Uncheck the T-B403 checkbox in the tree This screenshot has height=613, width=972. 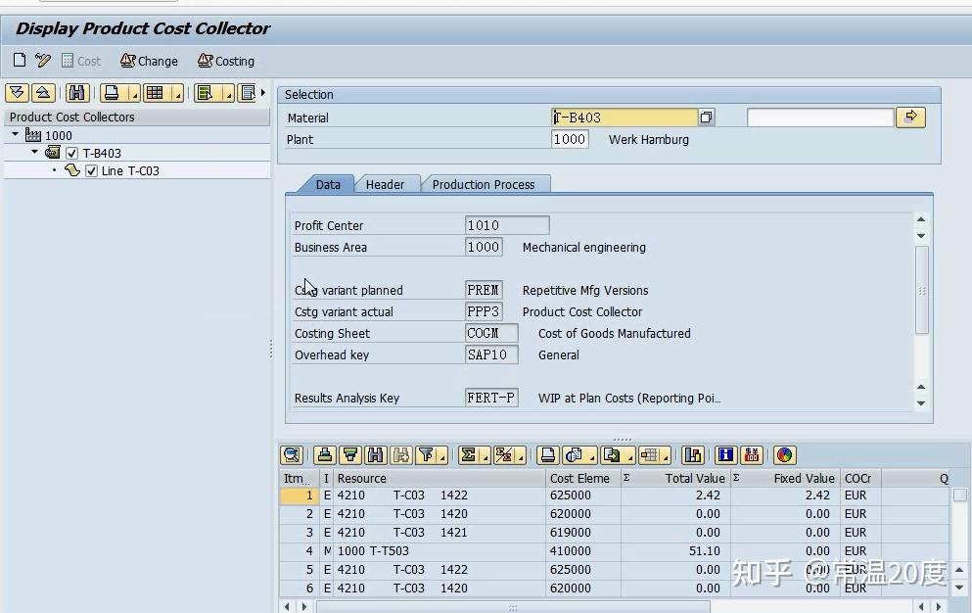click(72, 153)
